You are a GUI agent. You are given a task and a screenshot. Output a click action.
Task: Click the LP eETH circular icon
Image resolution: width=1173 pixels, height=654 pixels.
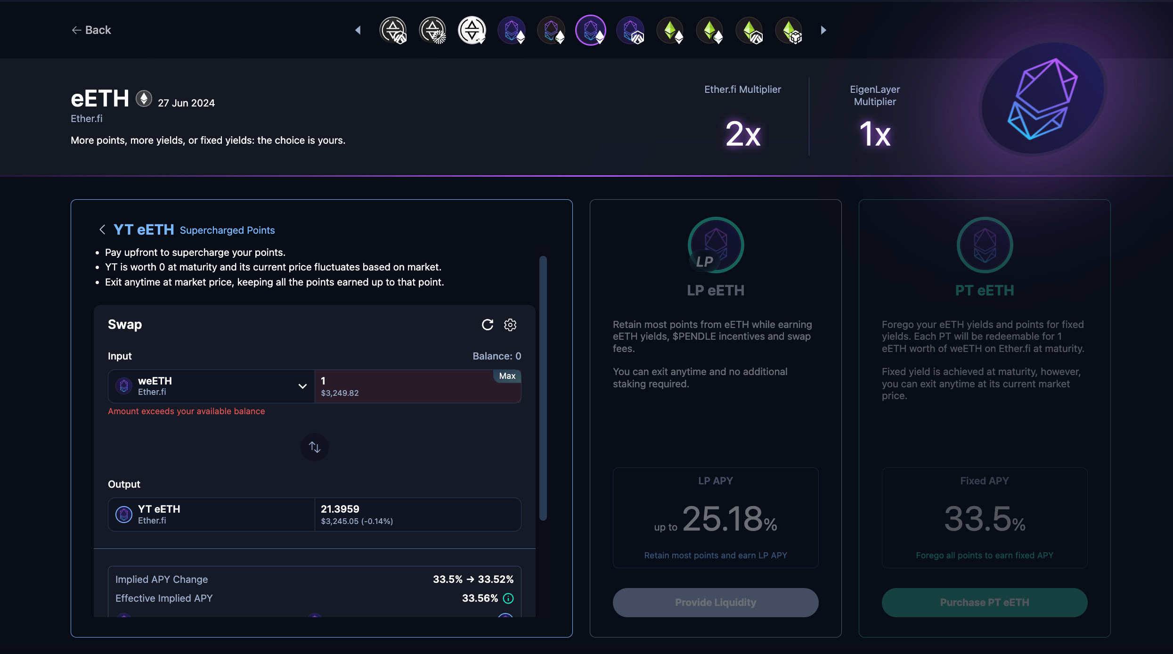(716, 245)
